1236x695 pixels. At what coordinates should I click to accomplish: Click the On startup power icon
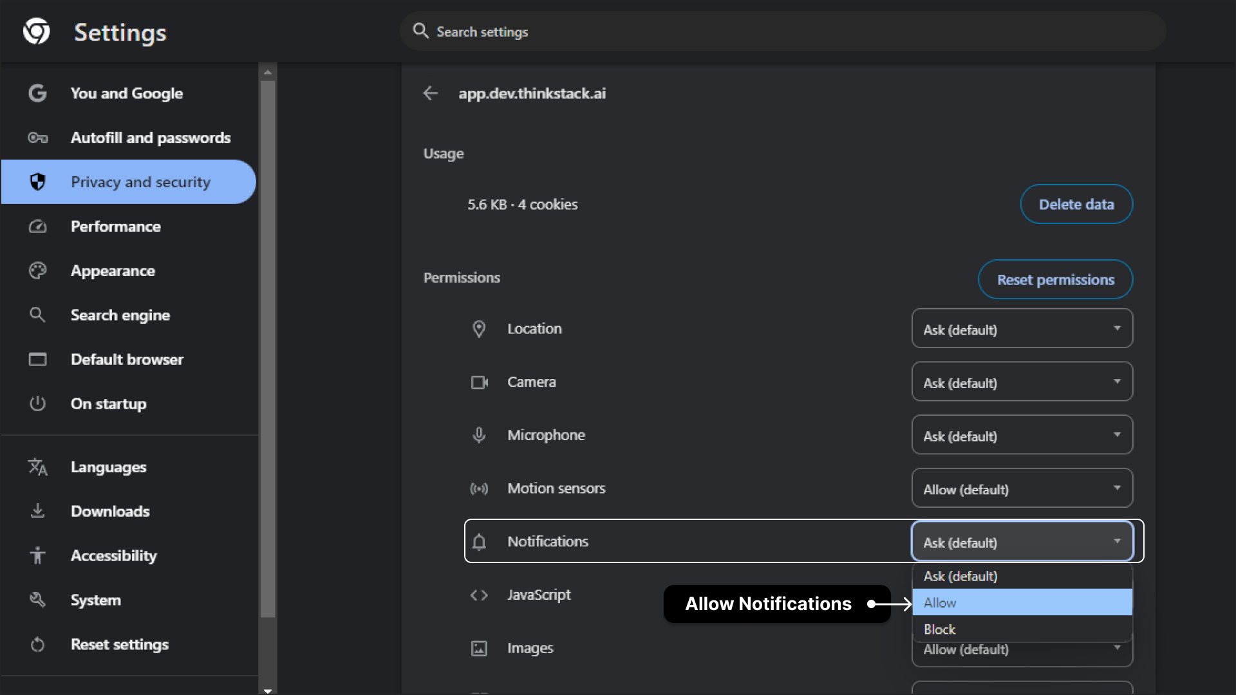(37, 403)
